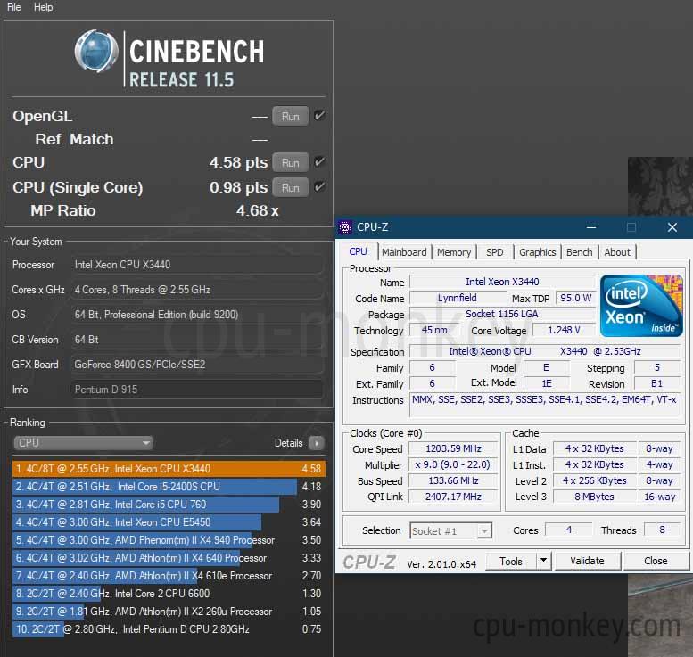Open the File menu in Cinebench
The height and width of the screenshot is (657, 693).
coord(13,7)
